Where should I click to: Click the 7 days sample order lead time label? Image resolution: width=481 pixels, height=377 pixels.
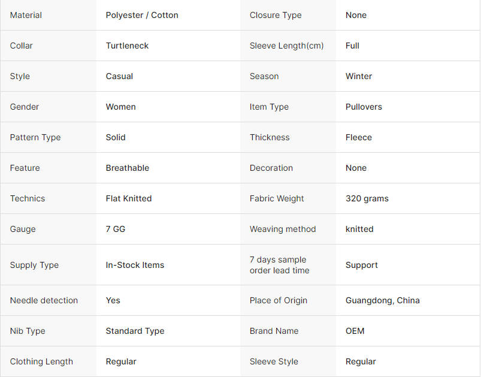pos(279,265)
